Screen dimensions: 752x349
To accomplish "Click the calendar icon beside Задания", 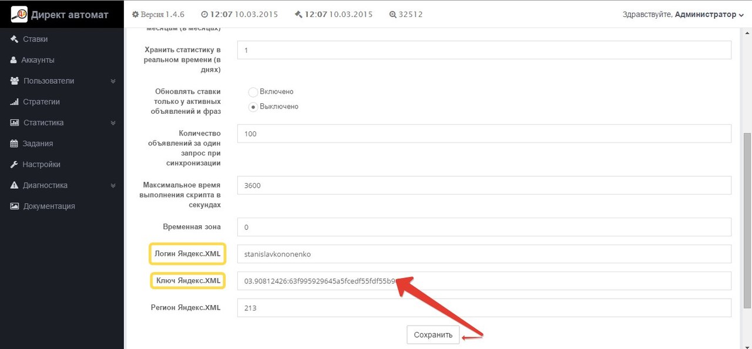I will 14,144.
